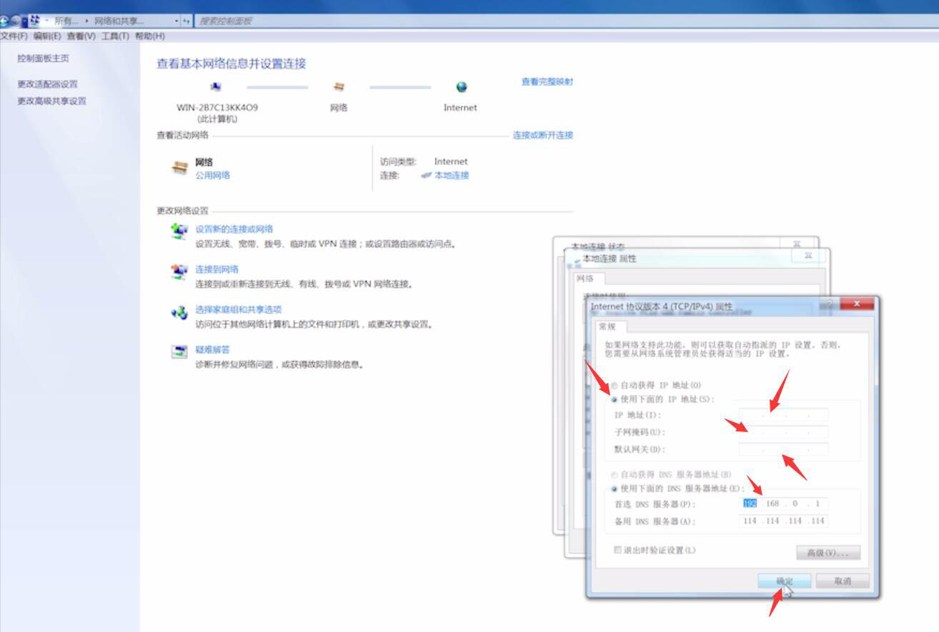
Task: Click the IP 地址 input field
Action: click(783, 415)
